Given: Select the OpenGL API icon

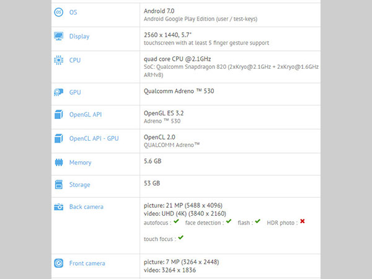Looking at the screenshot, I should click(x=59, y=115).
